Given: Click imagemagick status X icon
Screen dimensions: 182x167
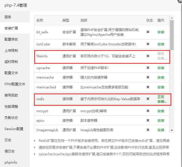Looking at the screenshot, I should (148, 130).
